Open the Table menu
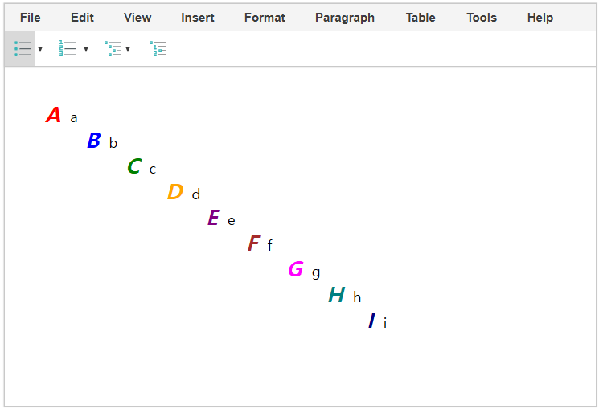The width and height of the screenshot is (599, 409). tap(421, 18)
